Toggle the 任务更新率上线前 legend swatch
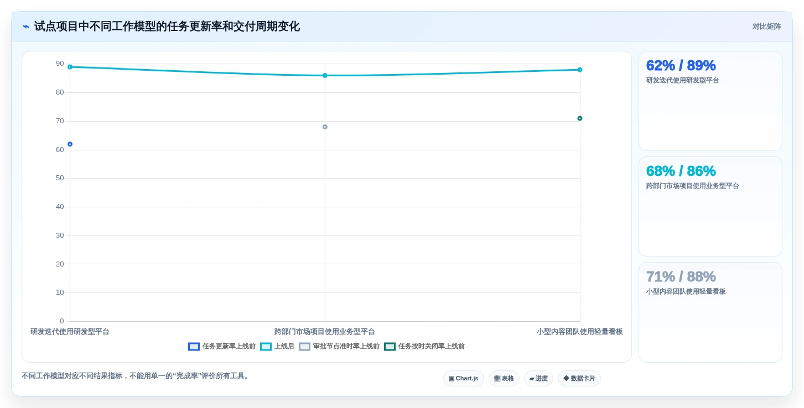Screen dimensions: 804x408 194,347
